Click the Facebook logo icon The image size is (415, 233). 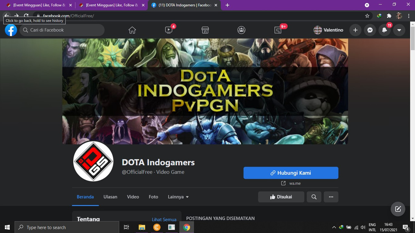pyautogui.click(x=11, y=30)
